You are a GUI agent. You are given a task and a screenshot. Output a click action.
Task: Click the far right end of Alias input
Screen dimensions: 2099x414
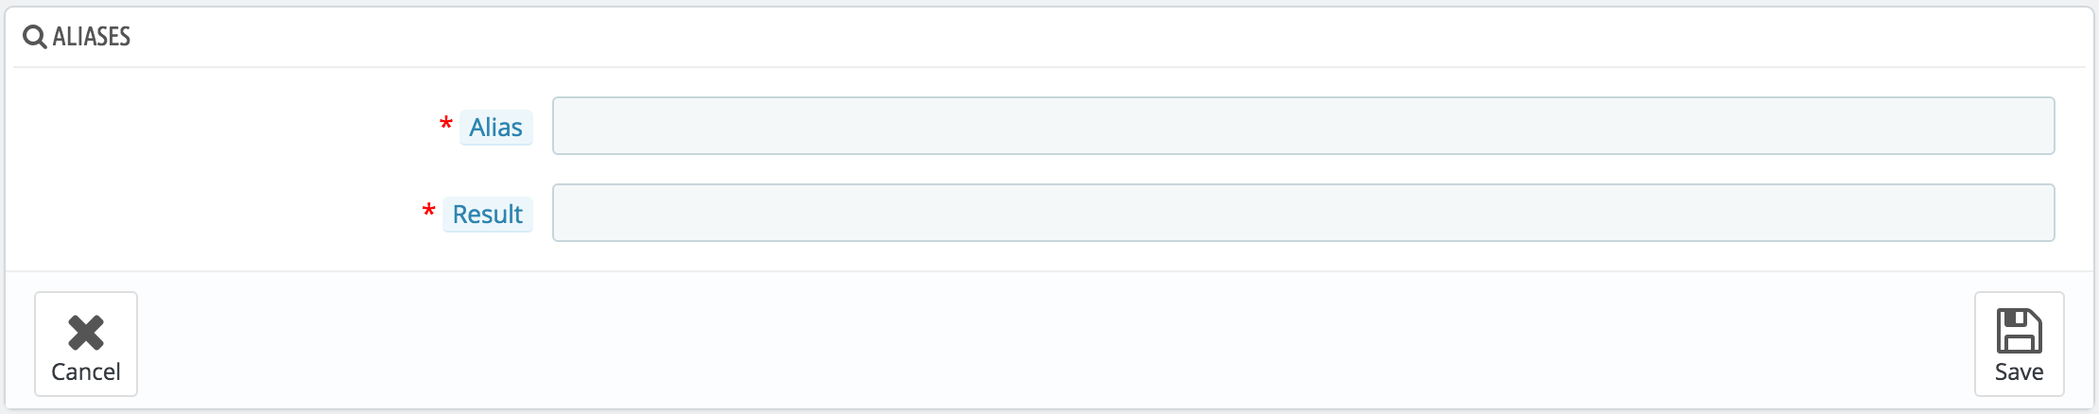point(2040,126)
